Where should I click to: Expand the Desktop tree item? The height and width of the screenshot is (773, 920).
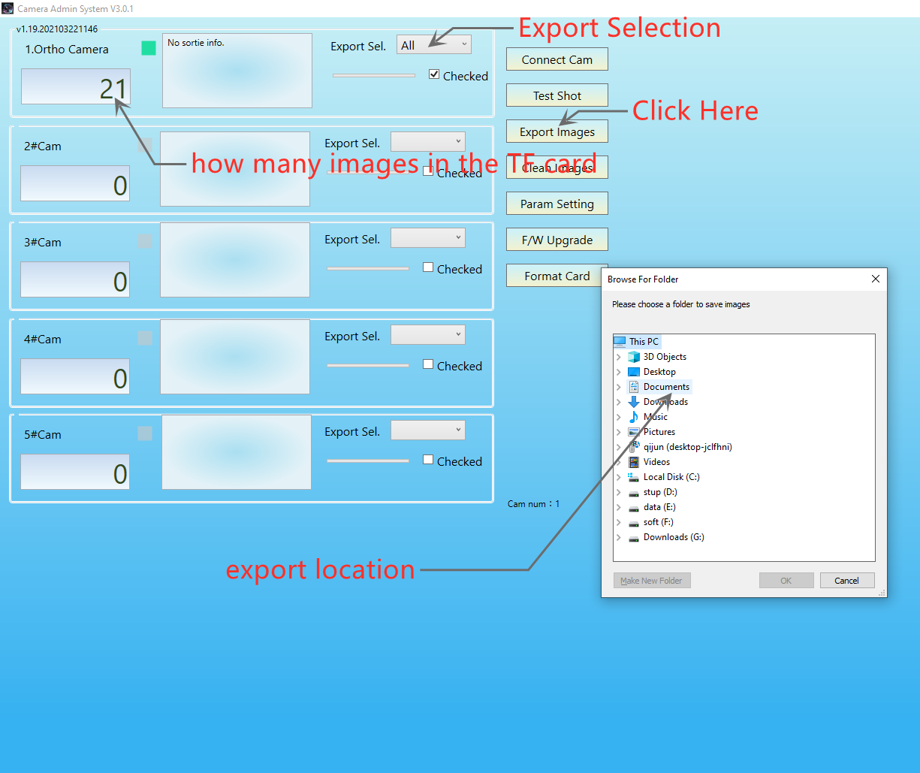618,371
